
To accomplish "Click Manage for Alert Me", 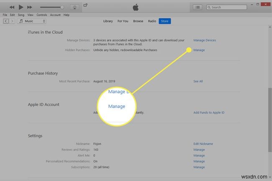I will pyautogui.click(x=199, y=156).
